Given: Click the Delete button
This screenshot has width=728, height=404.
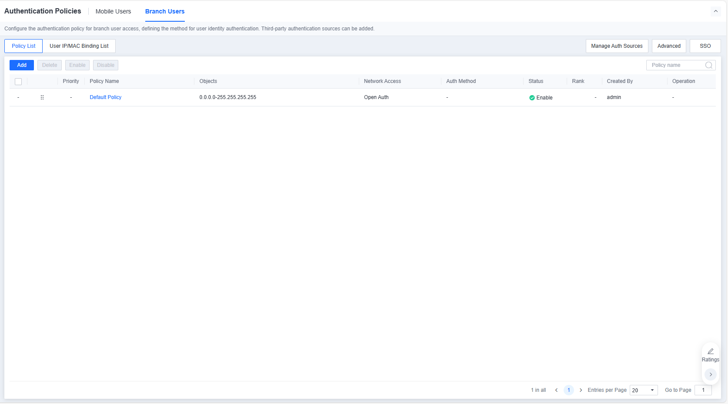Looking at the screenshot, I should pos(50,65).
